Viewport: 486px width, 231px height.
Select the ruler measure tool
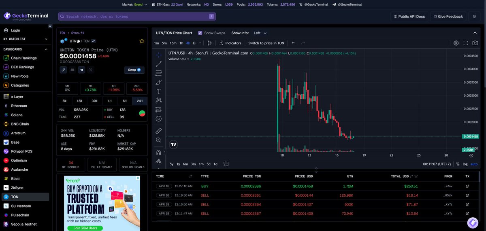159,131
